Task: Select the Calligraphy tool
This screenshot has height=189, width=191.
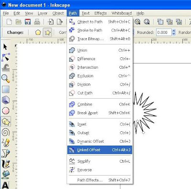Action: (6, 164)
